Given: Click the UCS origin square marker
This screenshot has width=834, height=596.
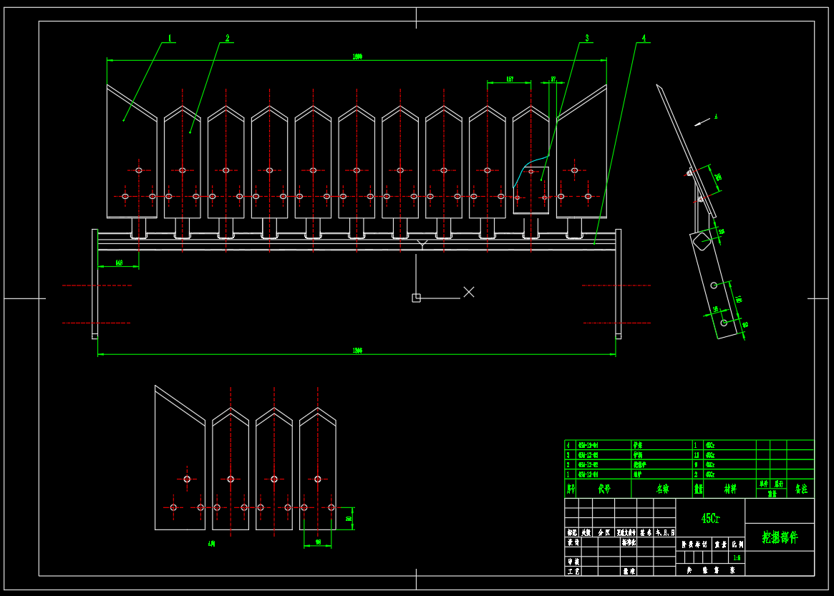Looking at the screenshot, I should (417, 298).
